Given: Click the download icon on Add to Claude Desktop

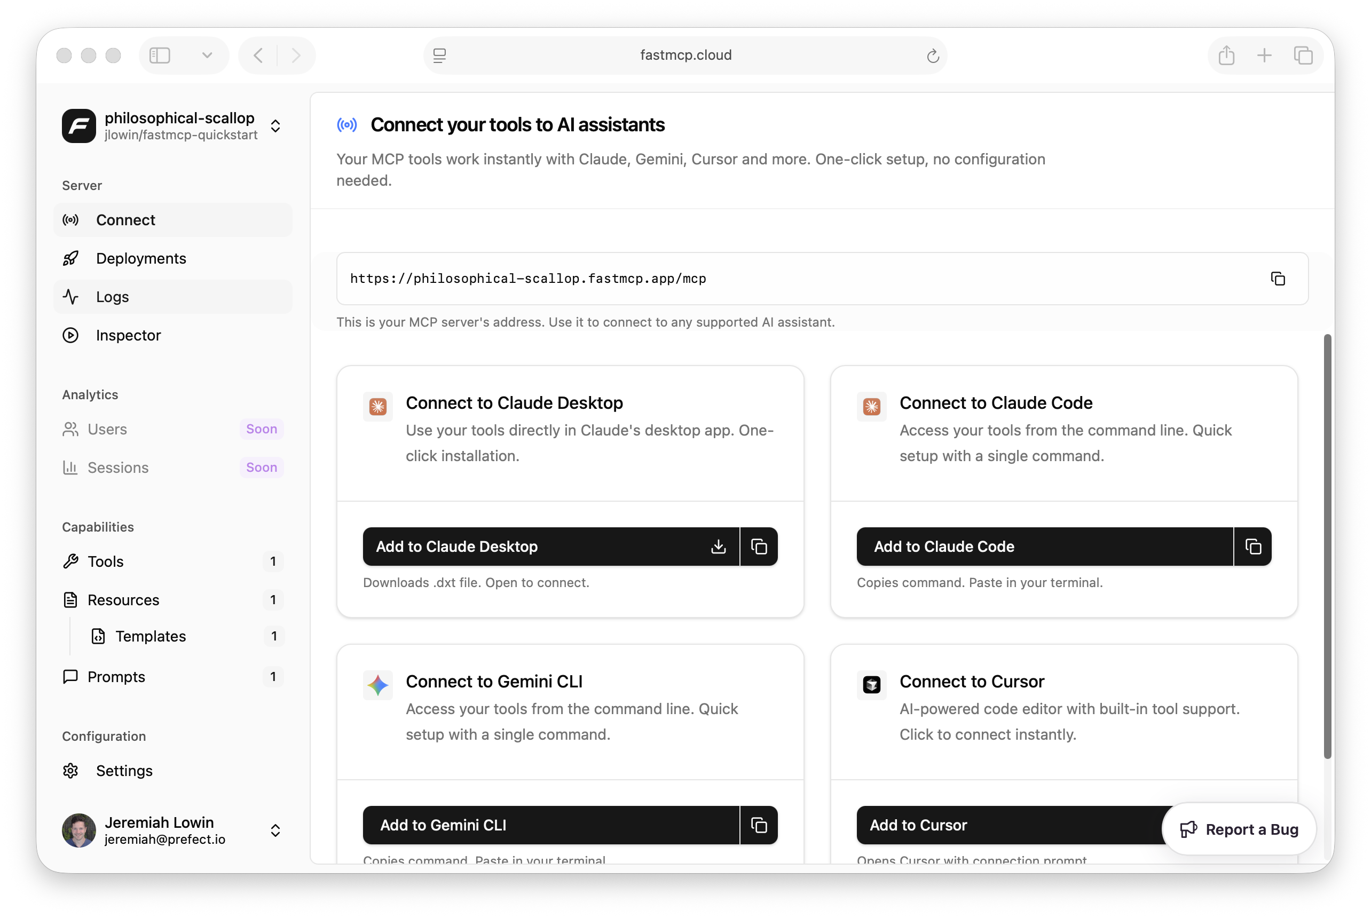Looking at the screenshot, I should click(718, 546).
